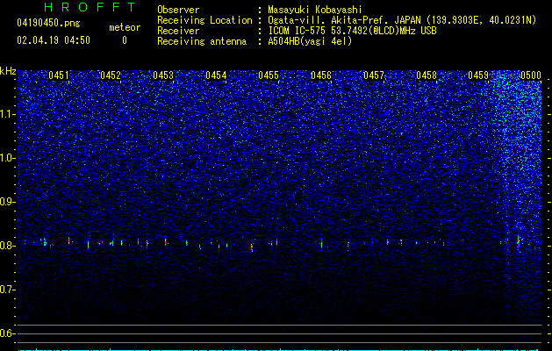Select the file name 04190450.png
Image resolution: width=552 pixels, height=351 pixels.
click(x=48, y=23)
